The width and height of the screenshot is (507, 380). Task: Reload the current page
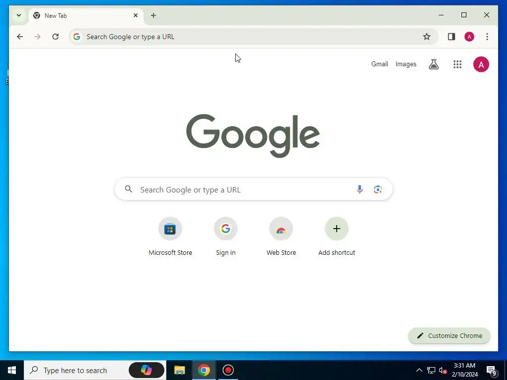pos(55,37)
